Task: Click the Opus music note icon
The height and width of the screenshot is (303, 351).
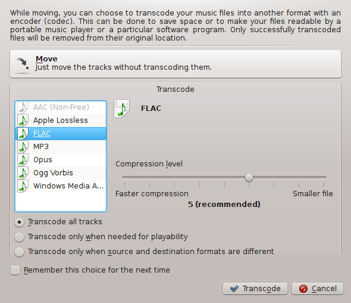Action: pyautogui.click(x=23, y=160)
